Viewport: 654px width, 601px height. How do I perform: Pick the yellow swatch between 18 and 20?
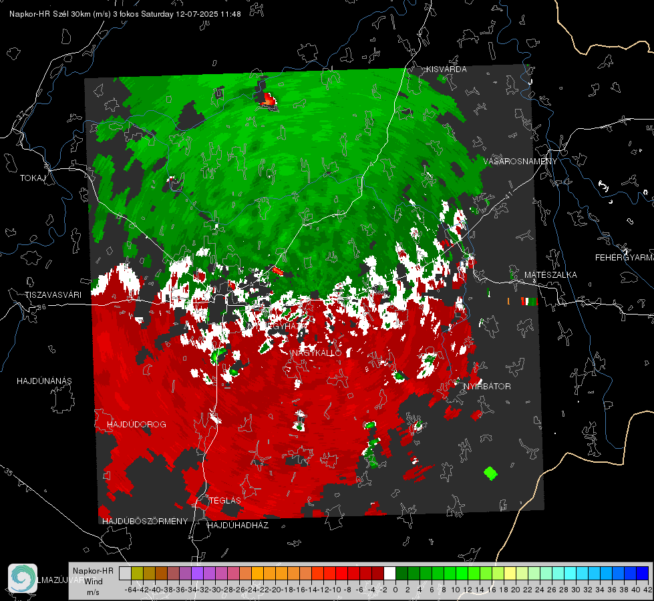[510, 573]
